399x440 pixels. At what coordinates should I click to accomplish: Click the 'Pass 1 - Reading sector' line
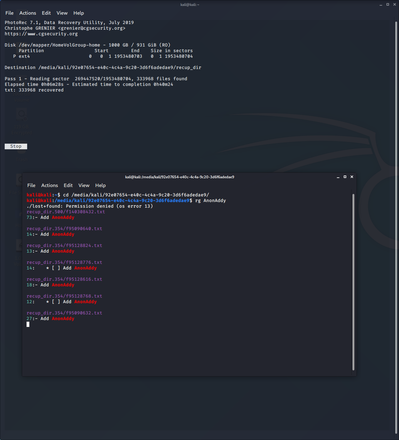96,79
